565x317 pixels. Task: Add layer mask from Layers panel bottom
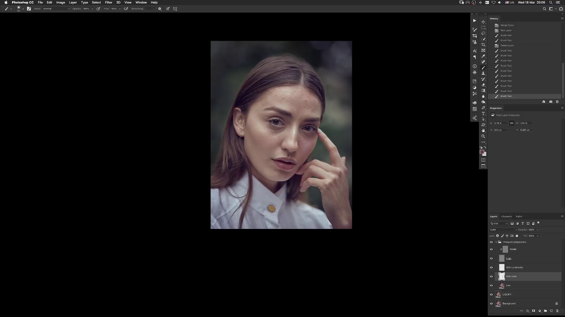coord(534,311)
